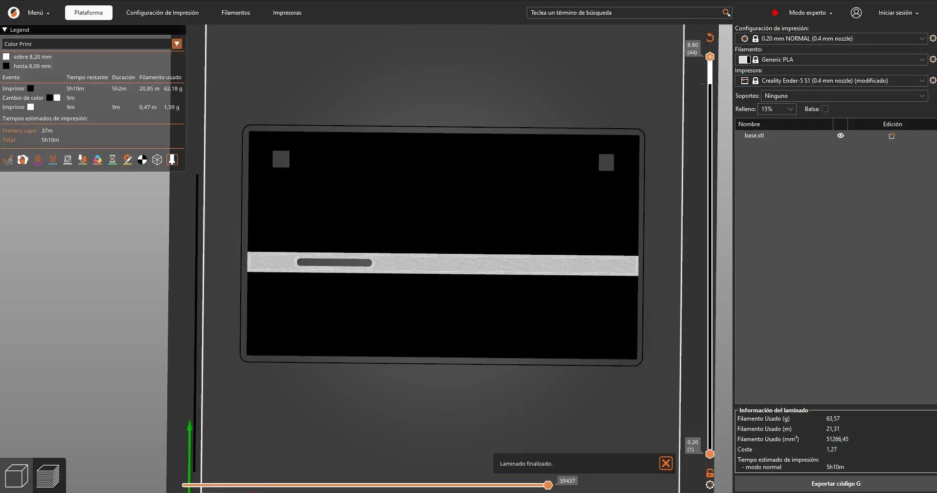Expand the Relleno 15% dropdown
Viewport: 937px width, 493px height.
coord(777,109)
